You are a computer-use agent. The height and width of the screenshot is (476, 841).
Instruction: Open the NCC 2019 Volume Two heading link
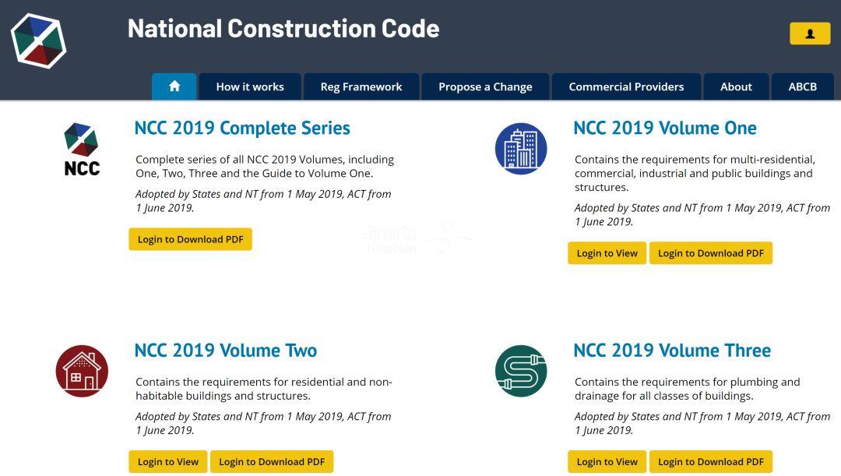coord(225,351)
